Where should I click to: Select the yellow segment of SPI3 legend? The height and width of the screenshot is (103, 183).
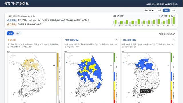point(172,86)
